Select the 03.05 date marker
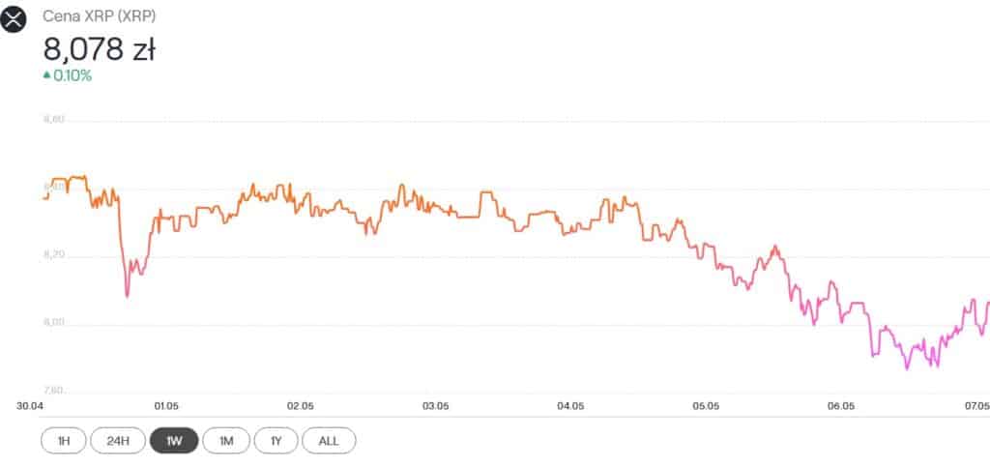 point(435,405)
